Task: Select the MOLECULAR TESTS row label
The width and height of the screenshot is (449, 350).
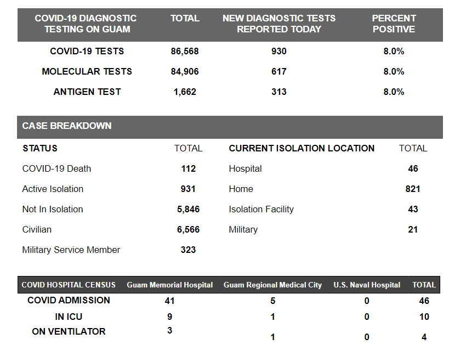Action: point(87,71)
